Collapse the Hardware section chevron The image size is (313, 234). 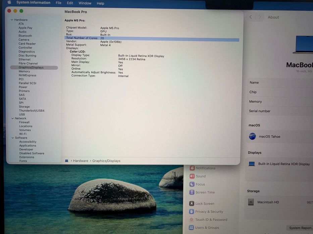point(12,20)
